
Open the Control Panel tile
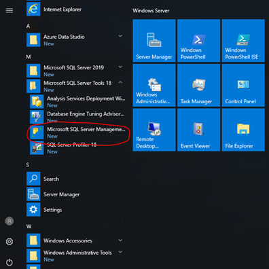click(243, 85)
